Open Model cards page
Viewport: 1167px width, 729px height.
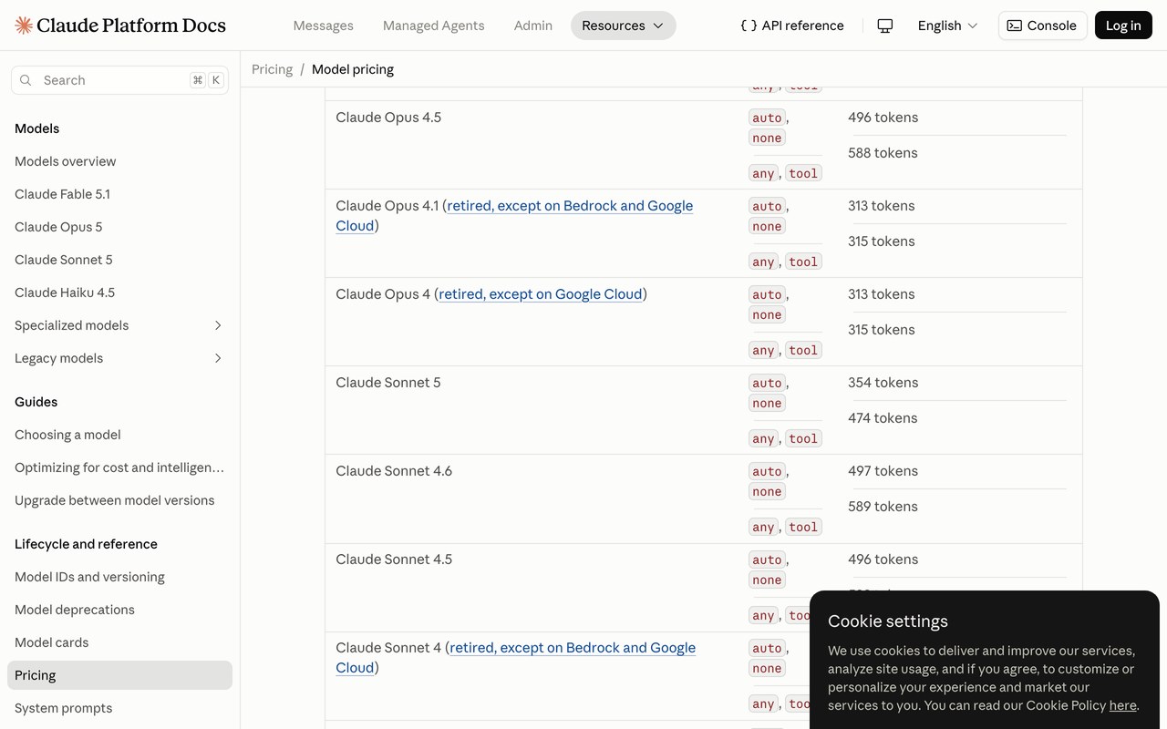[x=52, y=642]
